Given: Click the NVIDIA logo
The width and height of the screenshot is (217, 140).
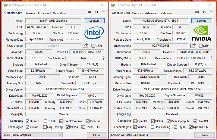Looking at the screenshot, I should click(202, 33).
